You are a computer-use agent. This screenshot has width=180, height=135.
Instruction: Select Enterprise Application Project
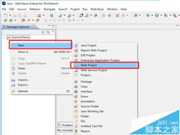pyautogui.click(x=105, y=60)
